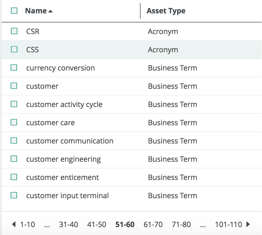The width and height of the screenshot is (262, 235).
Task: Navigate to results 61-70
Action: pos(153,224)
